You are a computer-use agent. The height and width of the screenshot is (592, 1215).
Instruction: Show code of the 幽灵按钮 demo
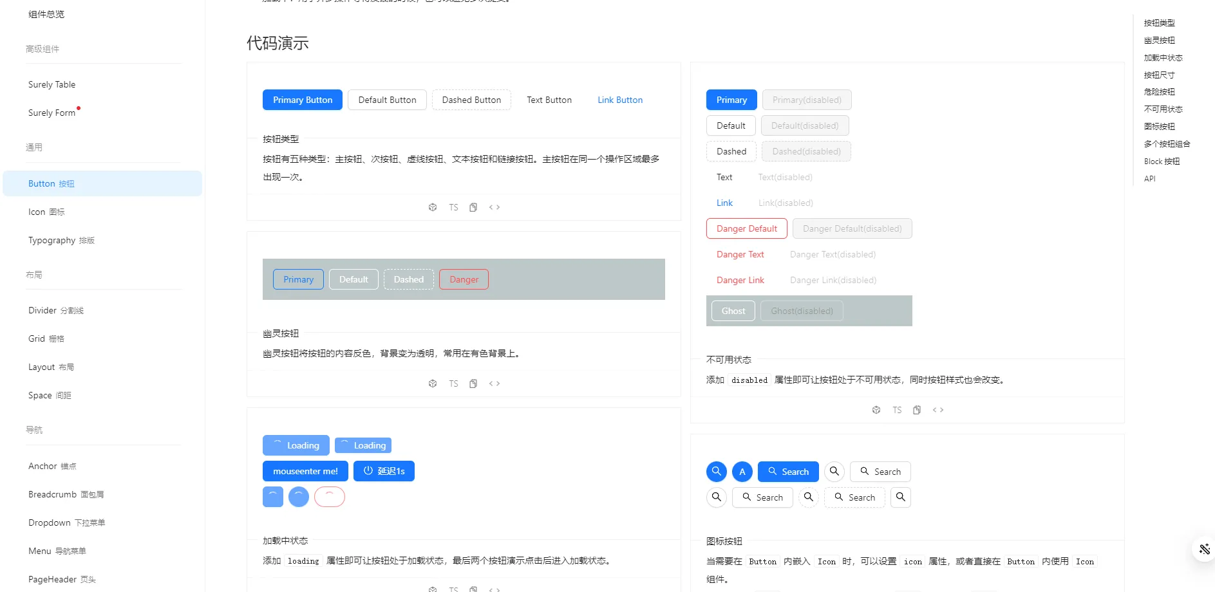pos(494,384)
